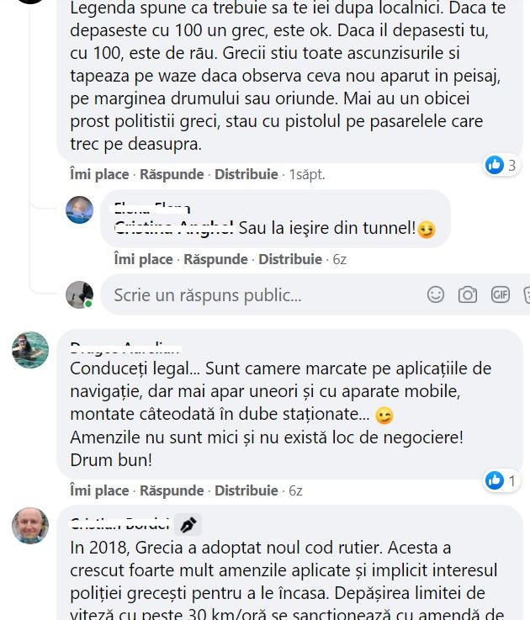The image size is (530, 620).
Task: Click the reply box 'Scrie un răspuns public...'
Action: (261, 295)
